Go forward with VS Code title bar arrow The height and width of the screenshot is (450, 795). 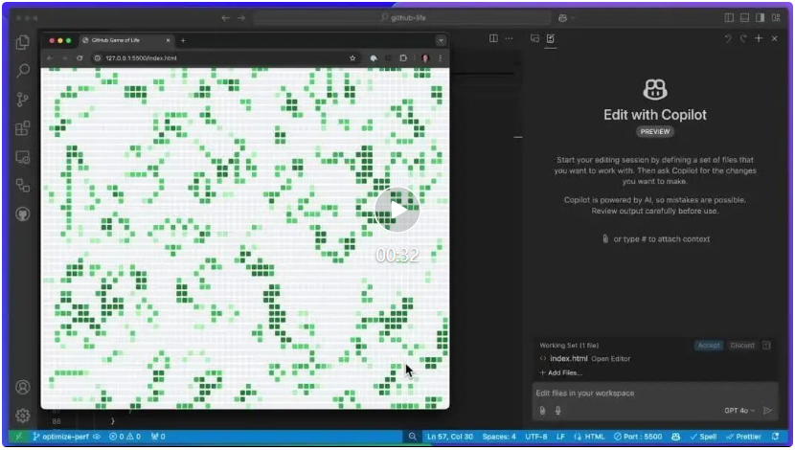[241, 18]
